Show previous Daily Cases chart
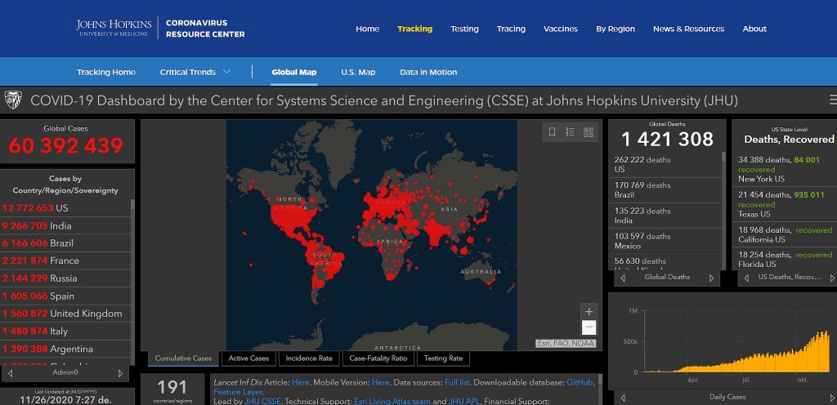The image size is (837, 405). pyautogui.click(x=622, y=397)
